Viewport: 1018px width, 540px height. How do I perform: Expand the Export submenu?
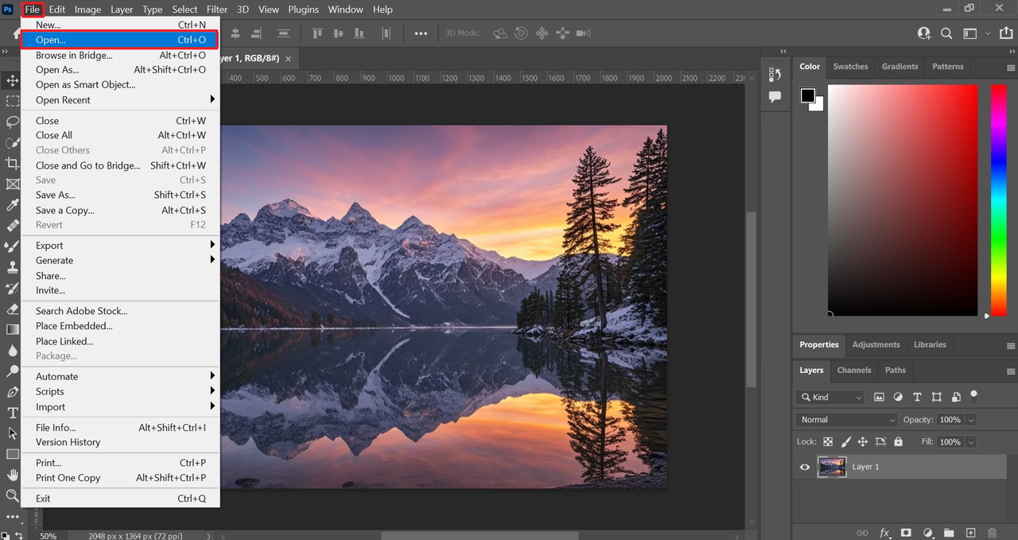[x=120, y=246]
